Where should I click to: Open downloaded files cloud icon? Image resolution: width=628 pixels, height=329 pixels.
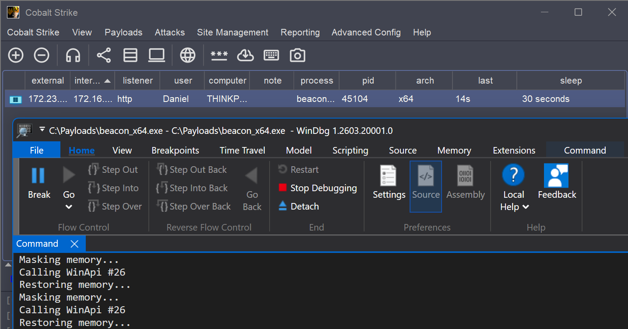[246, 56]
